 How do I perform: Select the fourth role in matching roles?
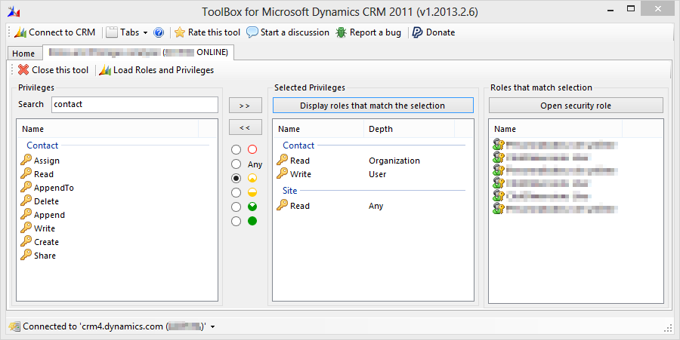[x=542, y=183]
